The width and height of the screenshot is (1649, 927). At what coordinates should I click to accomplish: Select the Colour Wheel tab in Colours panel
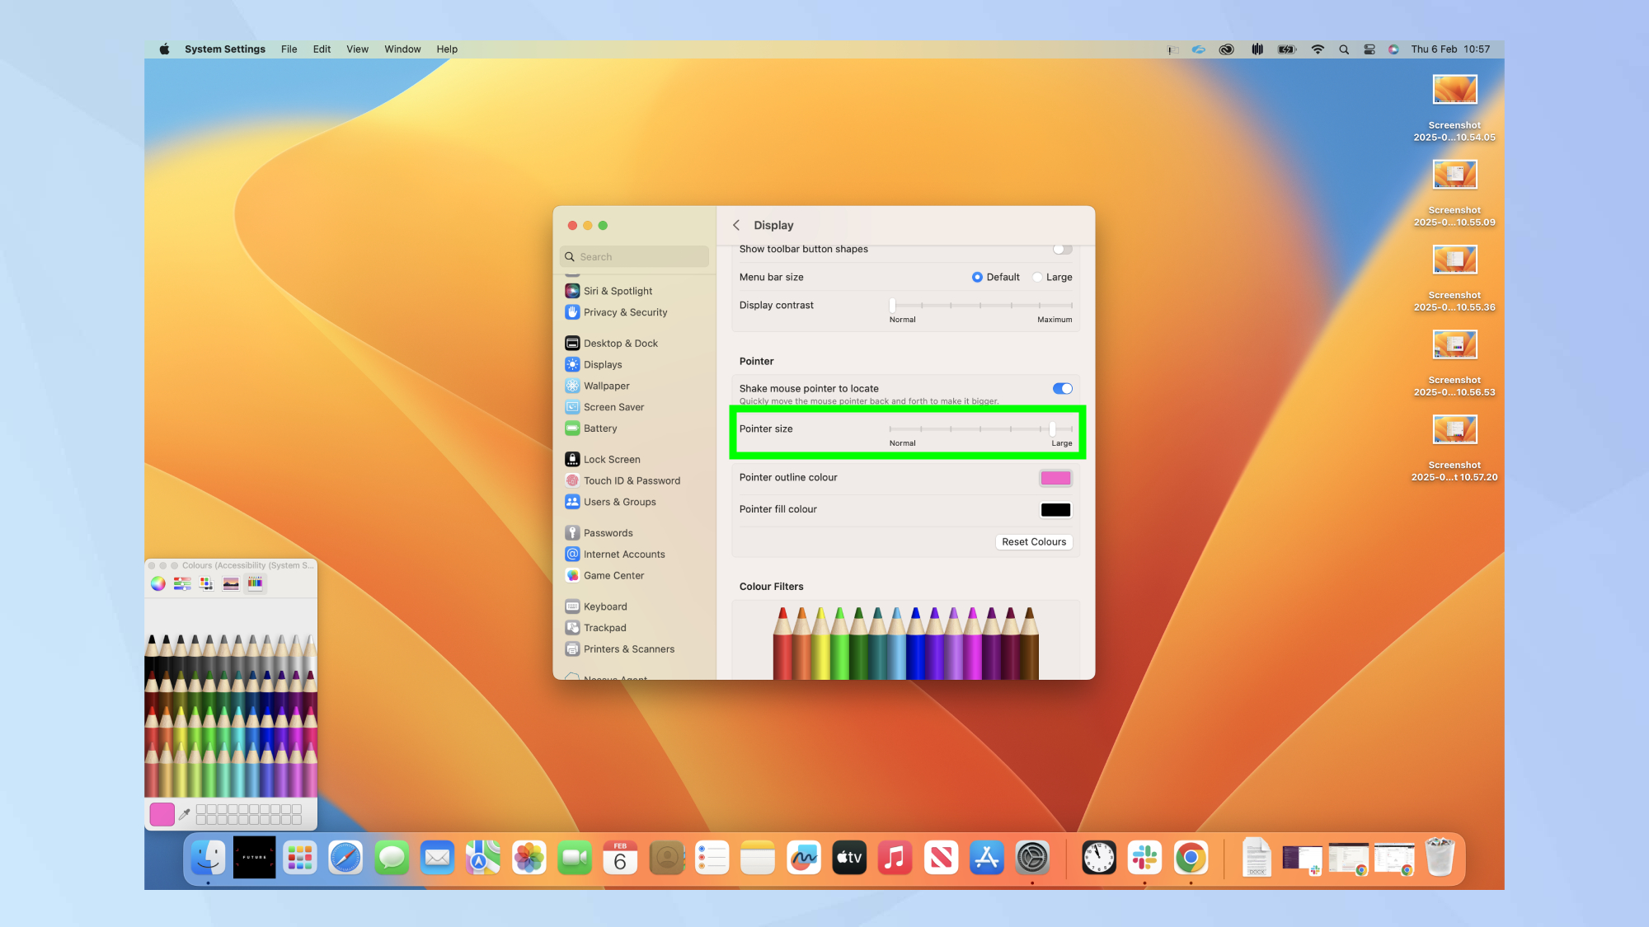(x=157, y=583)
